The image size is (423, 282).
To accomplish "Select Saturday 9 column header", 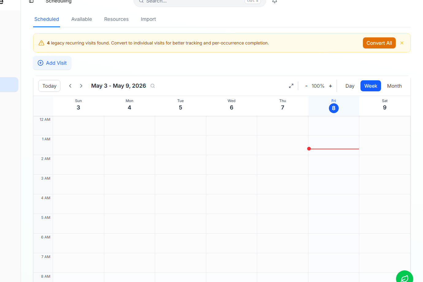I will pos(385,105).
